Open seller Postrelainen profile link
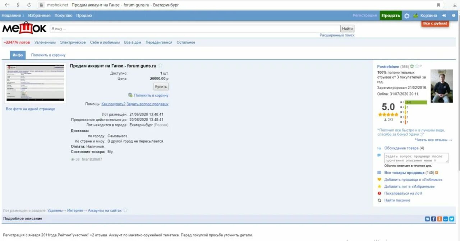 (x=388, y=67)
